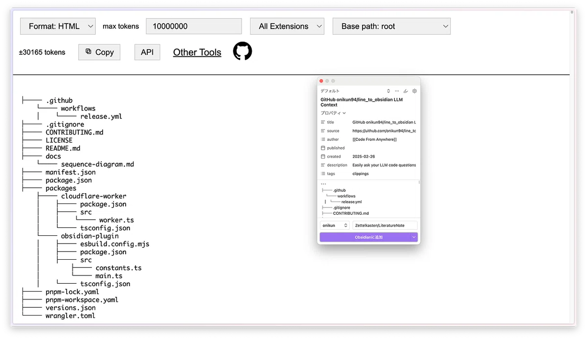Open the onikun vault selector
The width and height of the screenshot is (587, 339).
pyautogui.click(x=335, y=226)
